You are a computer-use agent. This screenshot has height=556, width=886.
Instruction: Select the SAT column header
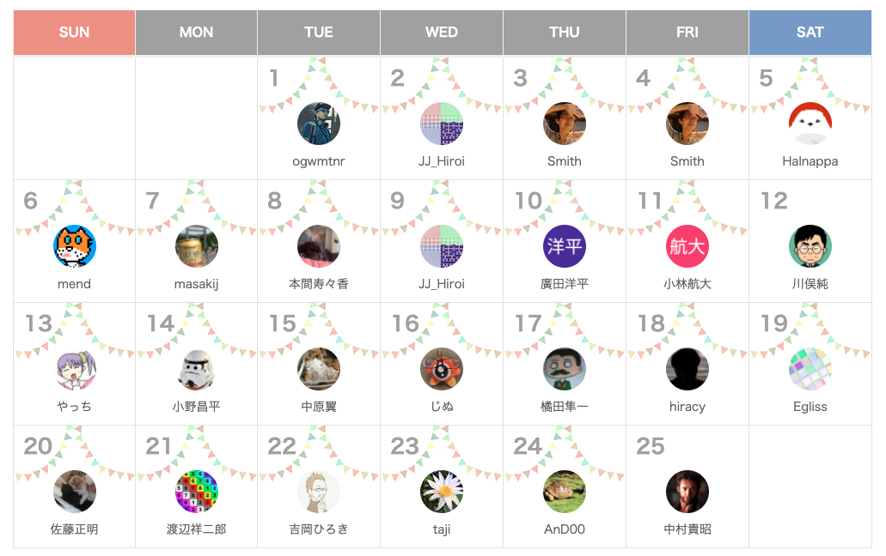(810, 33)
